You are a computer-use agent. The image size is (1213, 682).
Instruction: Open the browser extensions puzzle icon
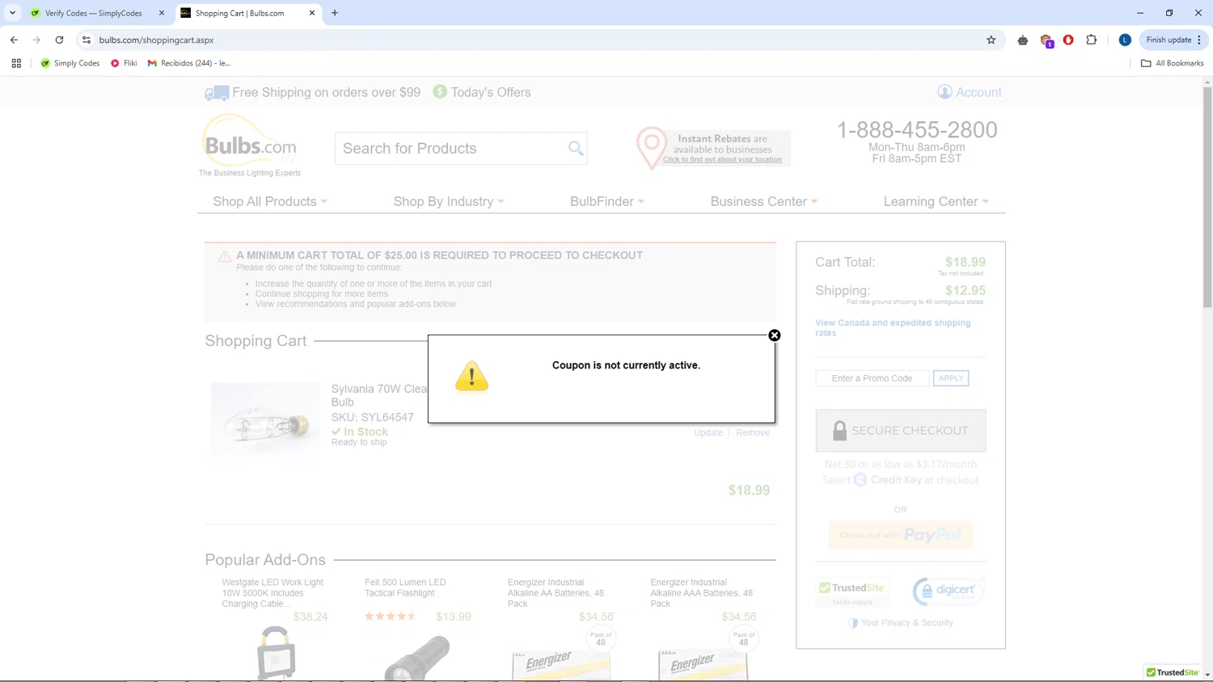pos(1092,40)
